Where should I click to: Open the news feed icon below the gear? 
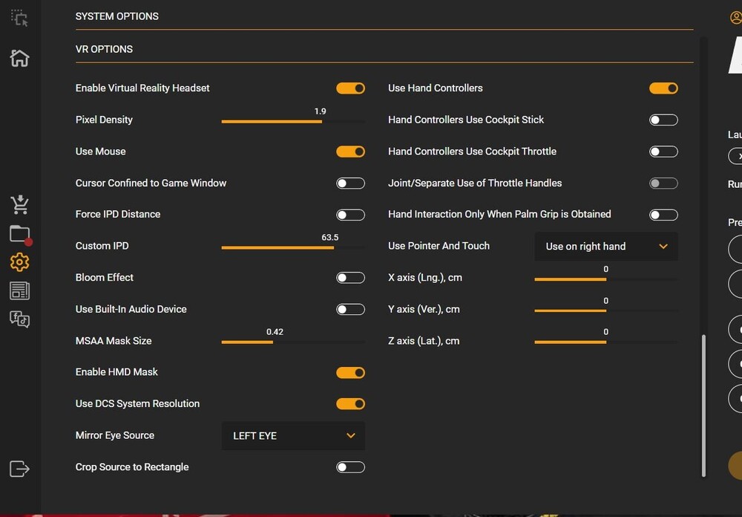pos(19,290)
